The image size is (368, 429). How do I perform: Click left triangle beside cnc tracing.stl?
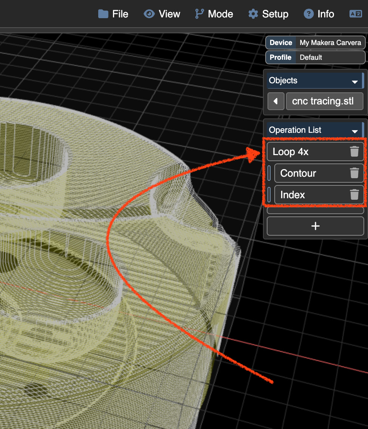tap(276, 101)
